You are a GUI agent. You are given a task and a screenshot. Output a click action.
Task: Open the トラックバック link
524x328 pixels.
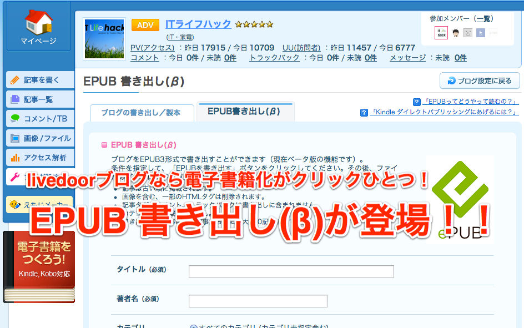[x=274, y=58]
